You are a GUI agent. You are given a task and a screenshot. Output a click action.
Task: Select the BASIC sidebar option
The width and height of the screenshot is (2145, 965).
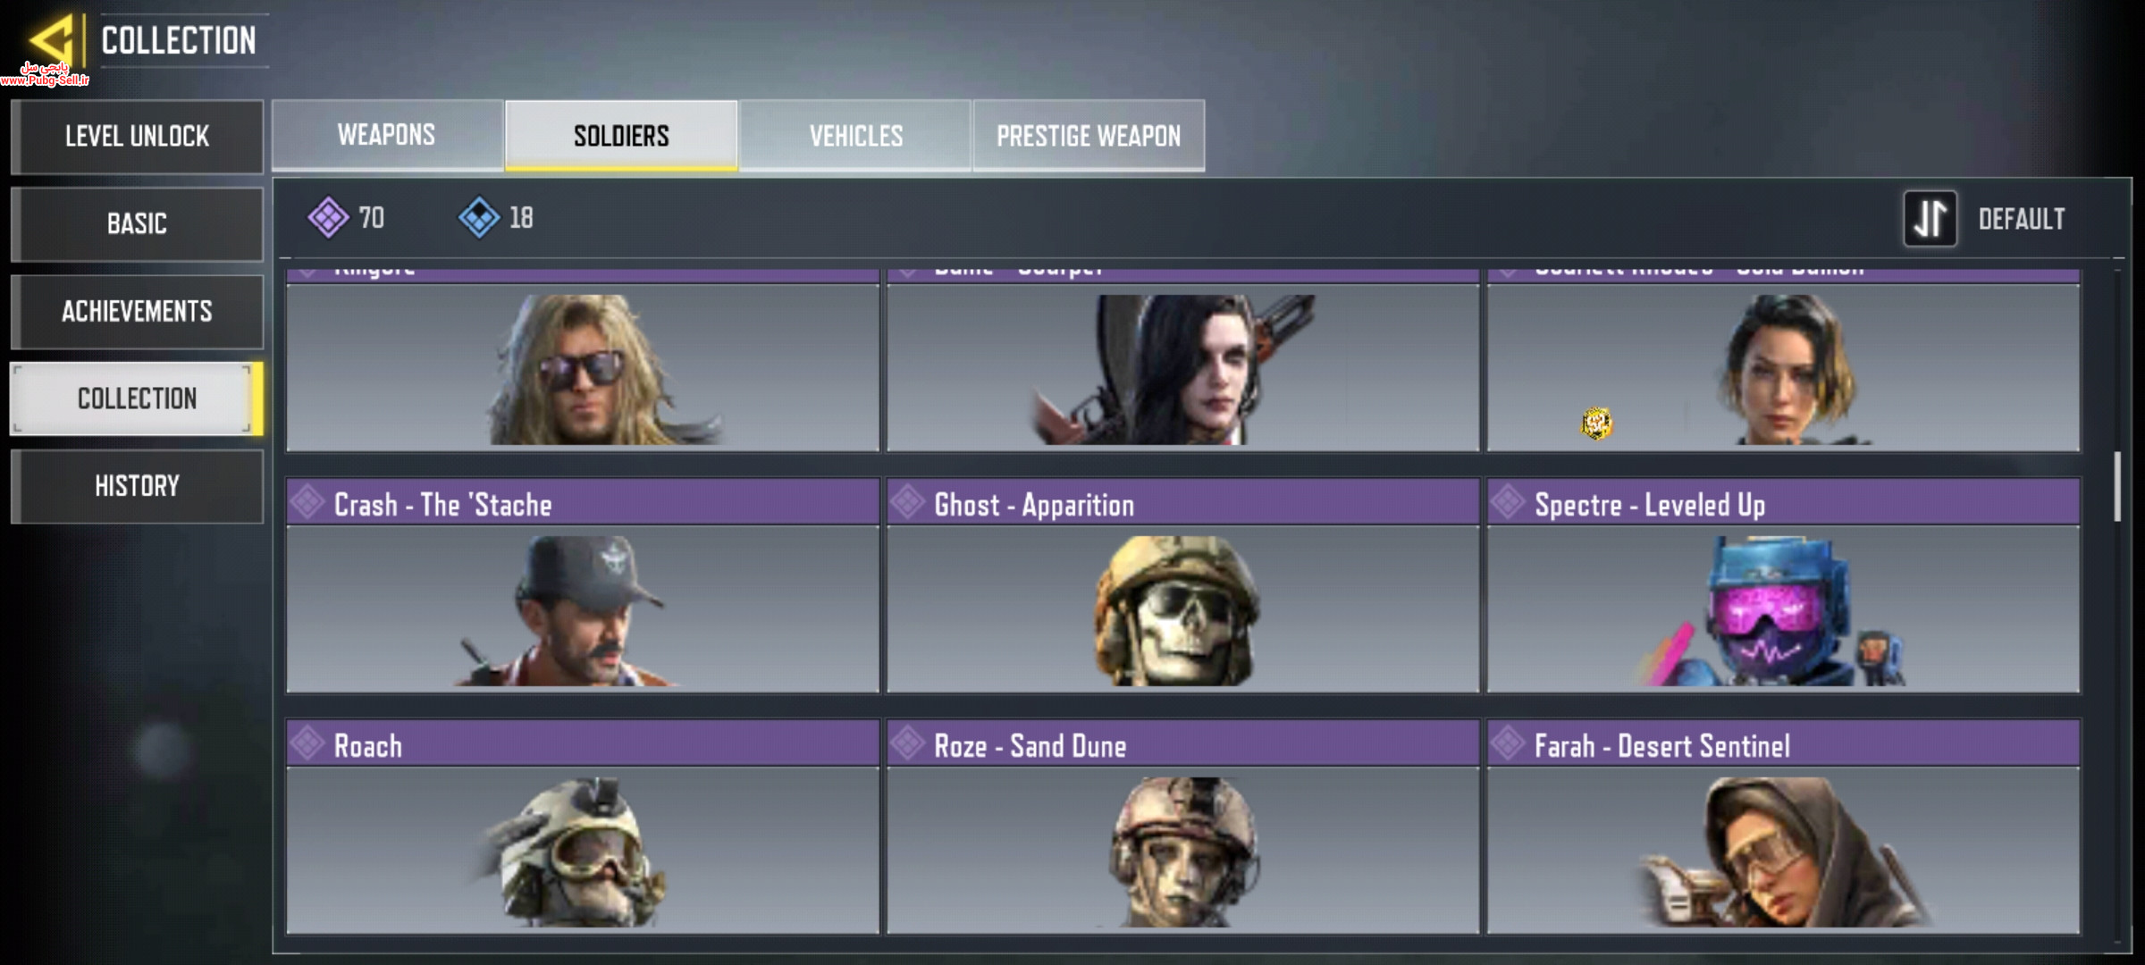137,223
